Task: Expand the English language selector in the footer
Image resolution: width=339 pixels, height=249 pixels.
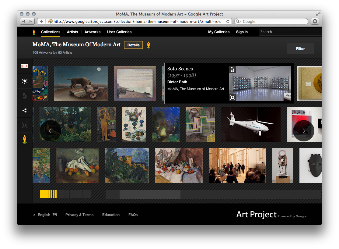Action: [45, 215]
